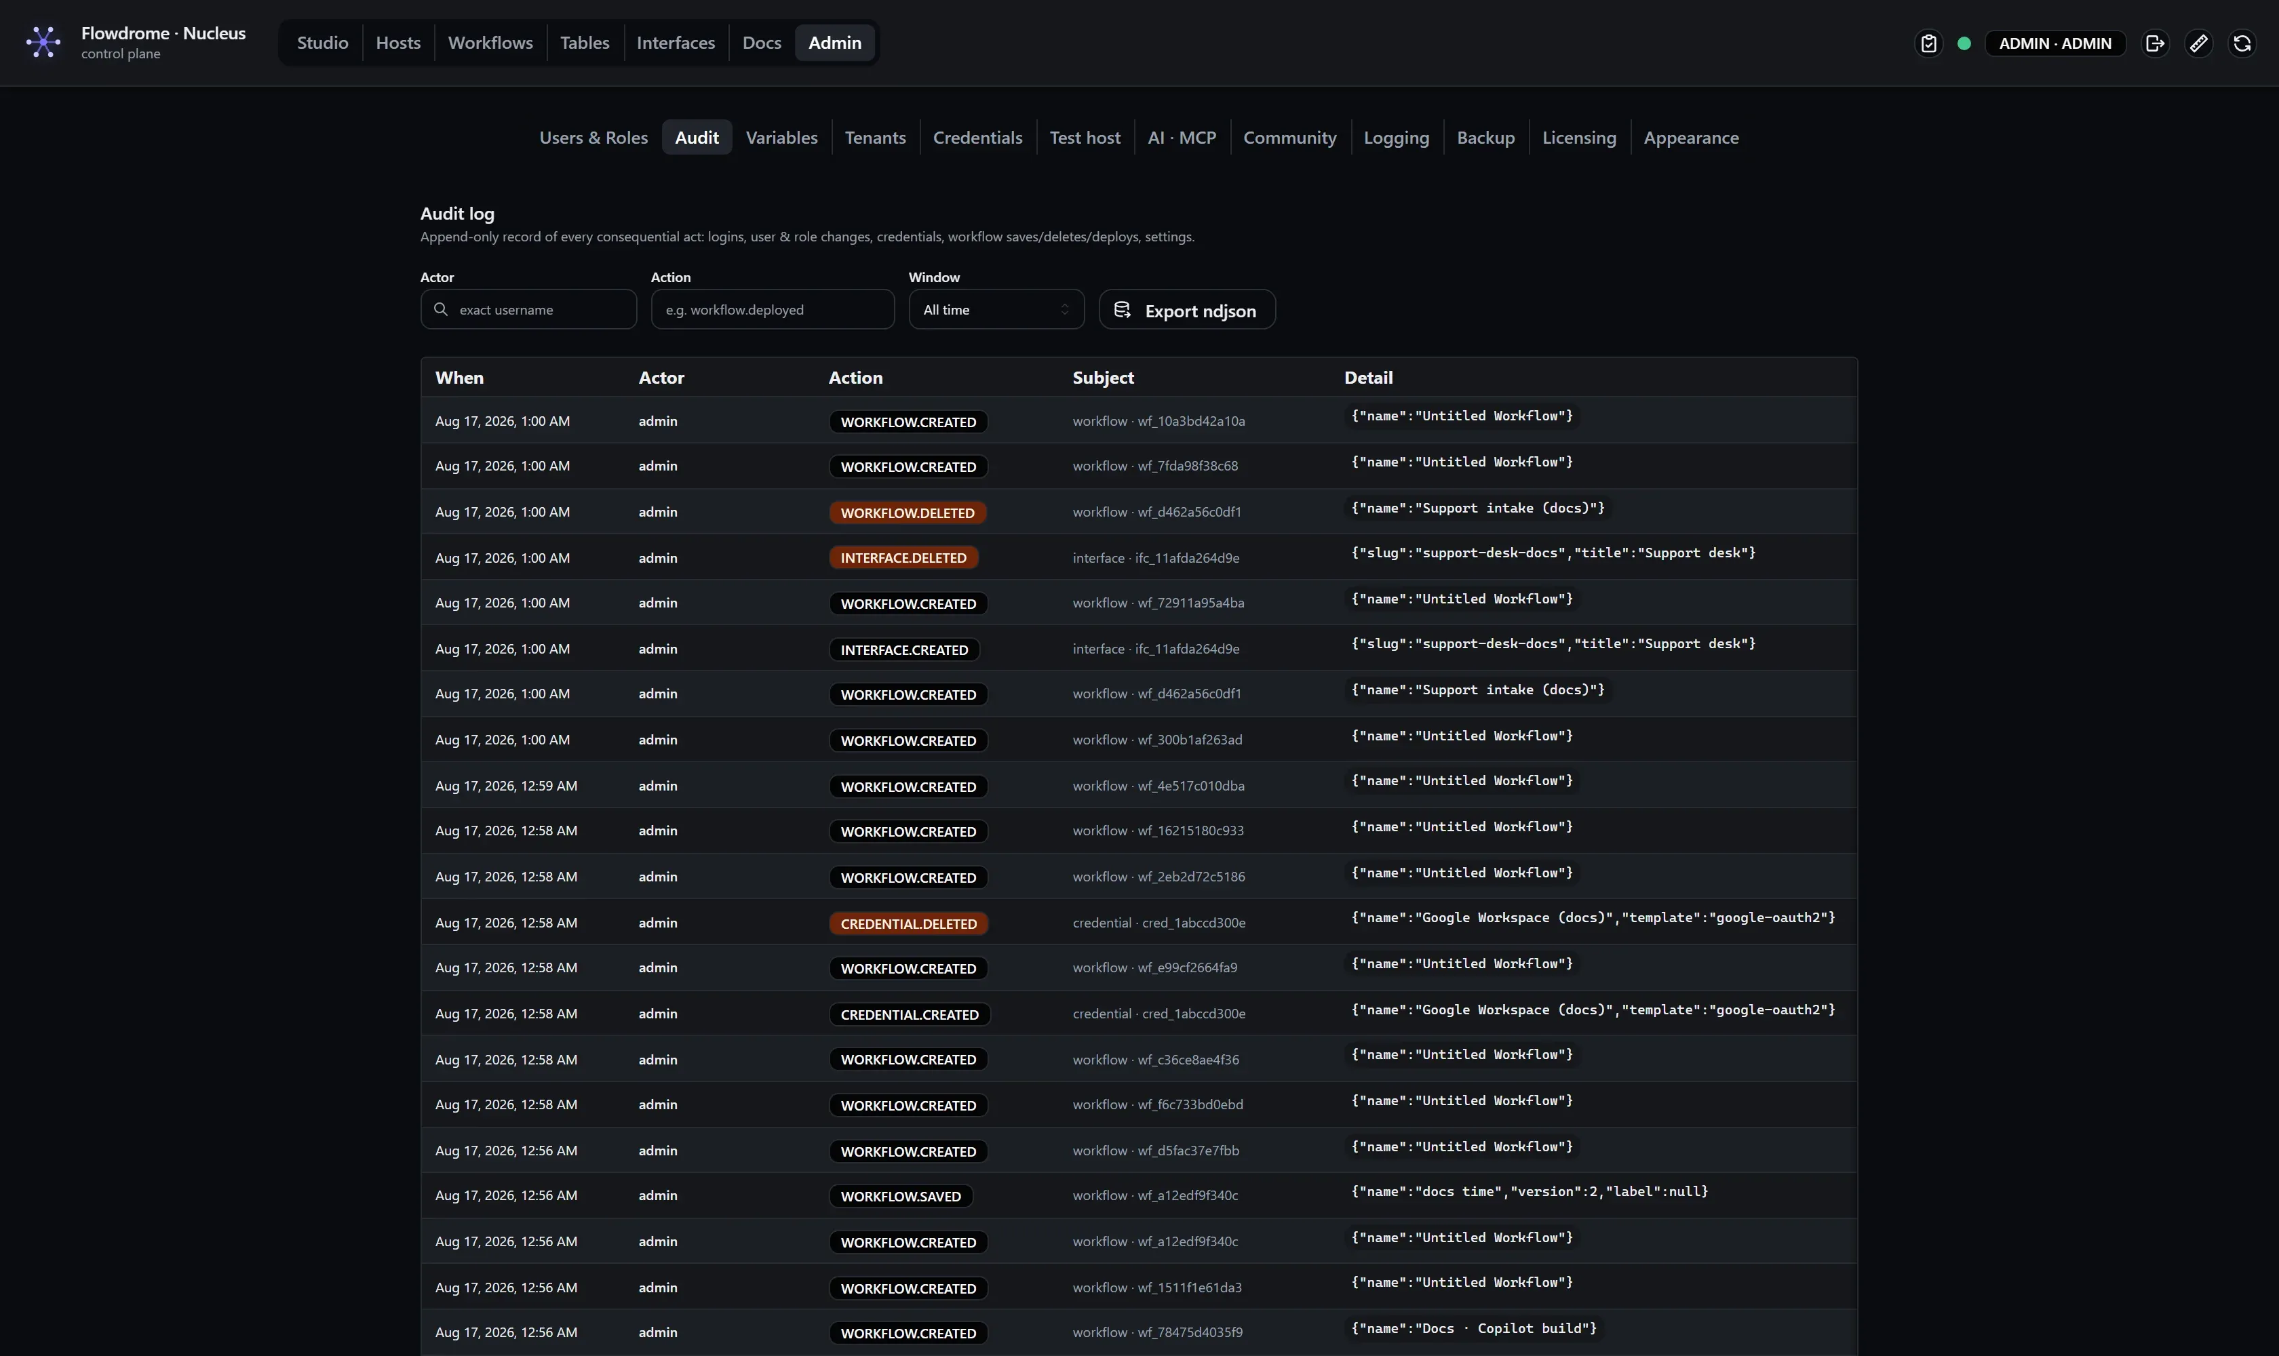Click the INTERFACE.CREATED action badge

[904, 650]
